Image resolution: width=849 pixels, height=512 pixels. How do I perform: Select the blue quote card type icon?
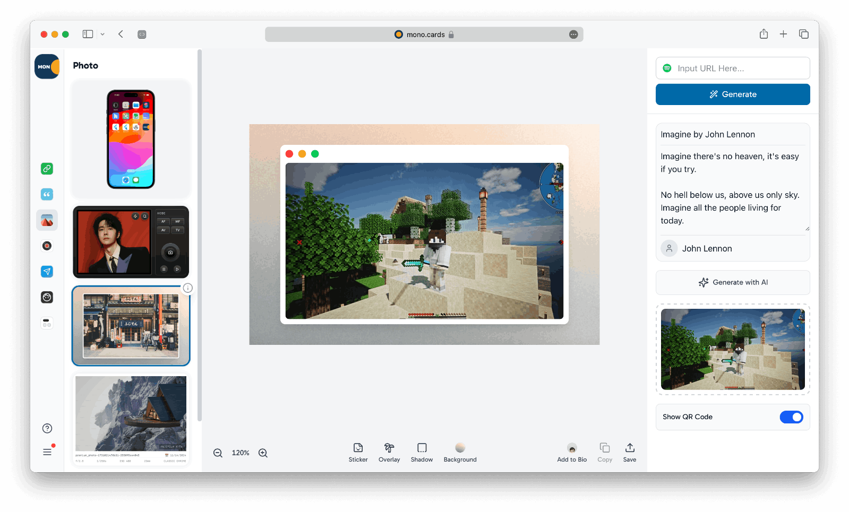47,194
